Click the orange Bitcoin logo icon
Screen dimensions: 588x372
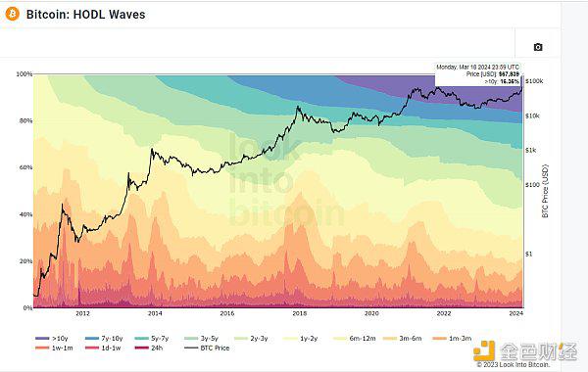pyautogui.click(x=13, y=15)
